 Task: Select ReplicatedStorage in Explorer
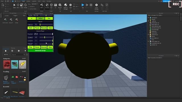156,26
